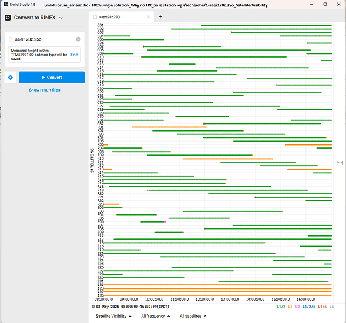Click the L1/5 red legend color

click(x=322, y=307)
